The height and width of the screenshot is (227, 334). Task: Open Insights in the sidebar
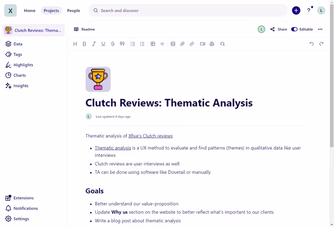17,86
